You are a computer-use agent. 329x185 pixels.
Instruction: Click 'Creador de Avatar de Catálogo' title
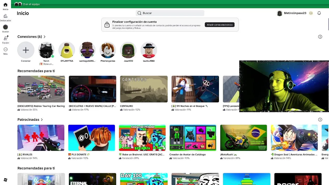pos(188,154)
